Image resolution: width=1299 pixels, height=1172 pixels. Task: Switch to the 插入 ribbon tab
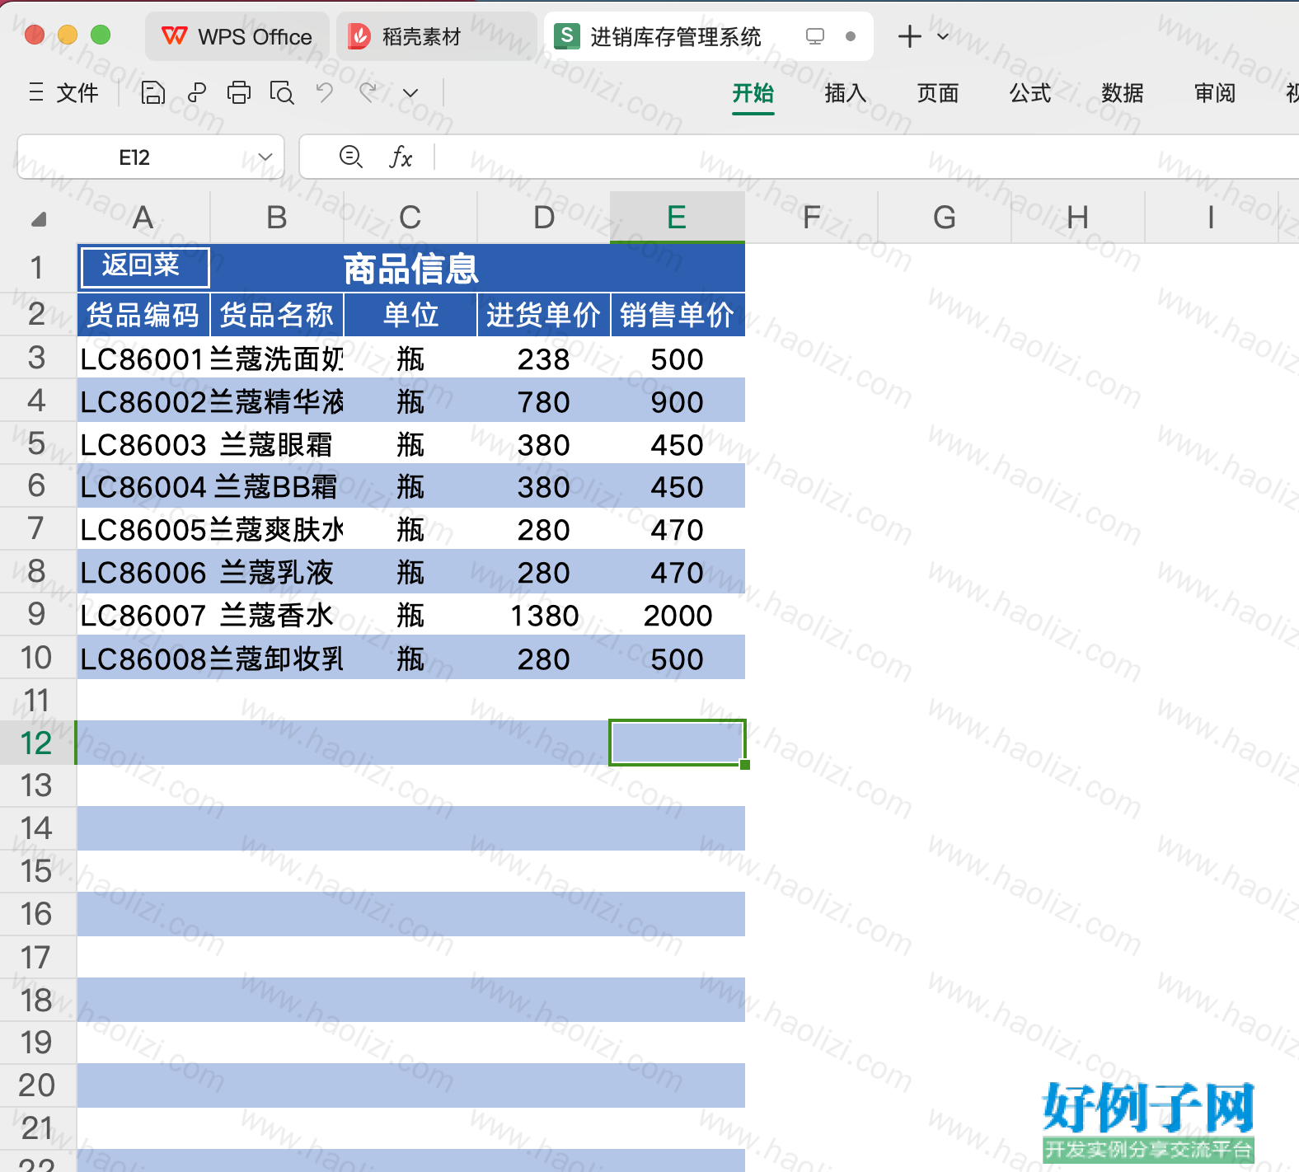click(845, 93)
